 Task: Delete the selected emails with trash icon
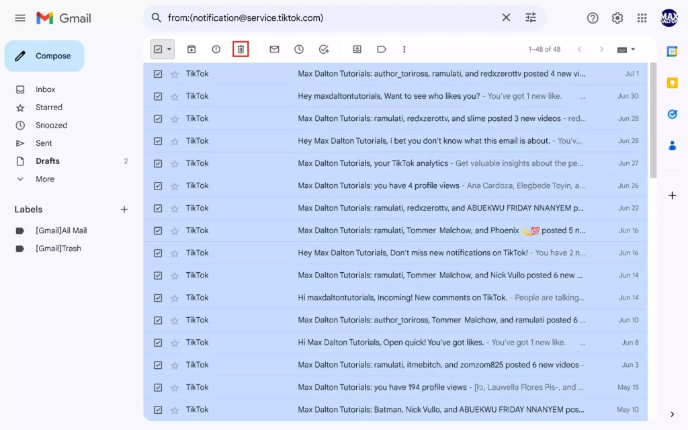click(241, 49)
